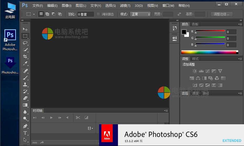The height and width of the screenshot is (146, 244).
Task: Click the 羽化 feather input field
Action: [86, 14]
